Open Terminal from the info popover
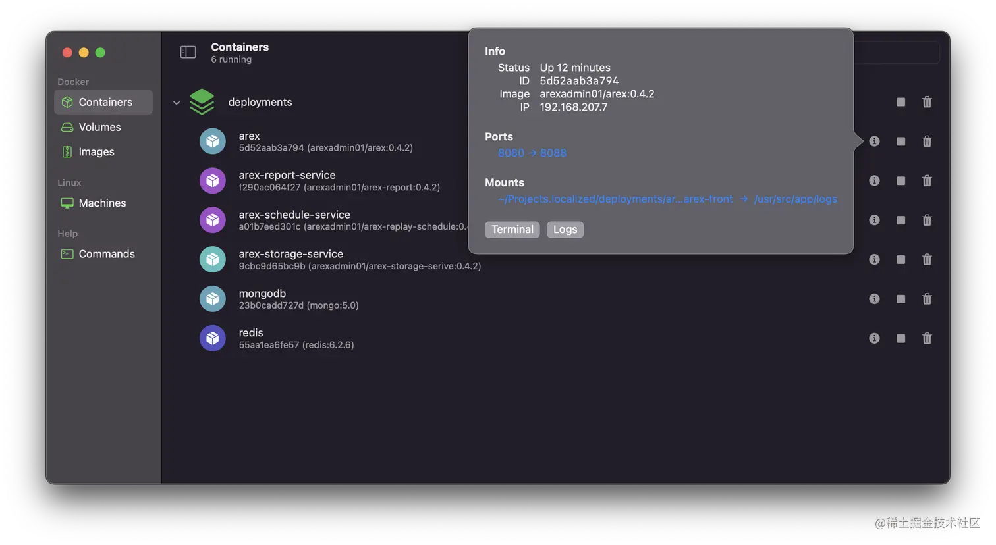Screen dimensions: 996x545 [x=512, y=230]
